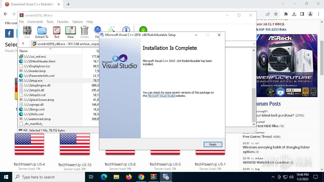Image resolution: width=324 pixels, height=182 pixels.
Task: Click the Finish button in setup
Action: (213, 145)
